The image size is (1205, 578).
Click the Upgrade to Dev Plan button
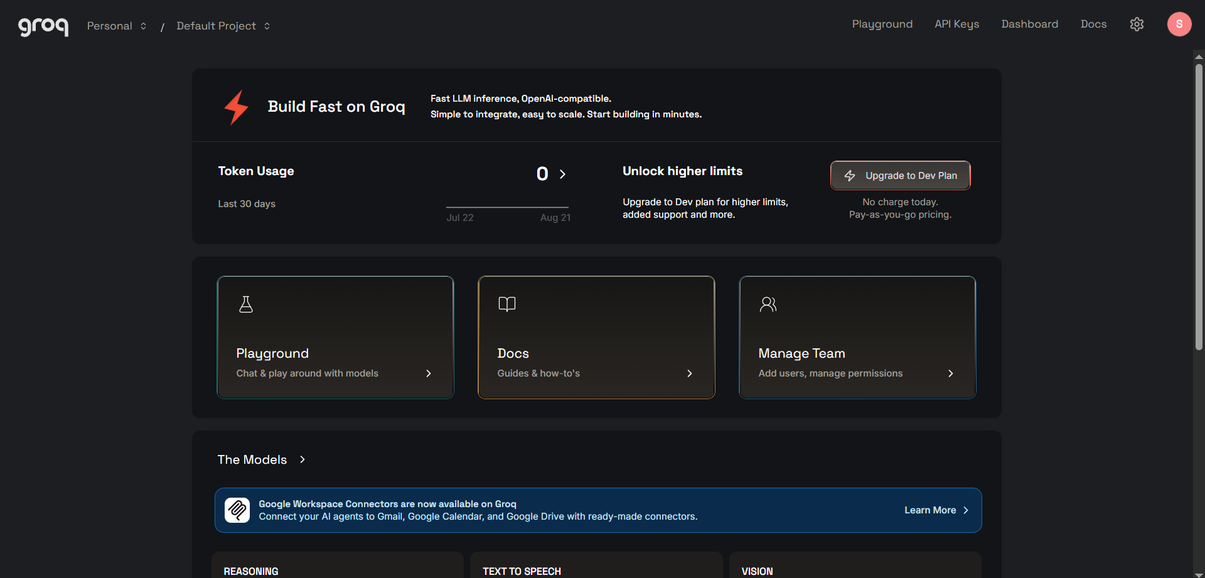[x=900, y=176]
